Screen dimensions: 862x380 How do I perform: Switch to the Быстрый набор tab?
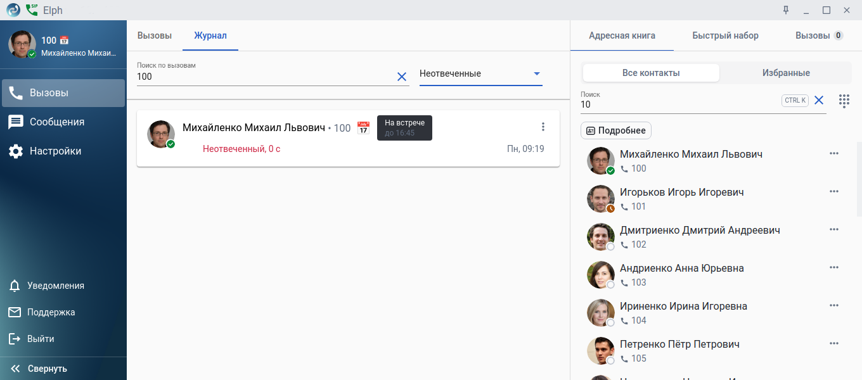[x=725, y=35]
